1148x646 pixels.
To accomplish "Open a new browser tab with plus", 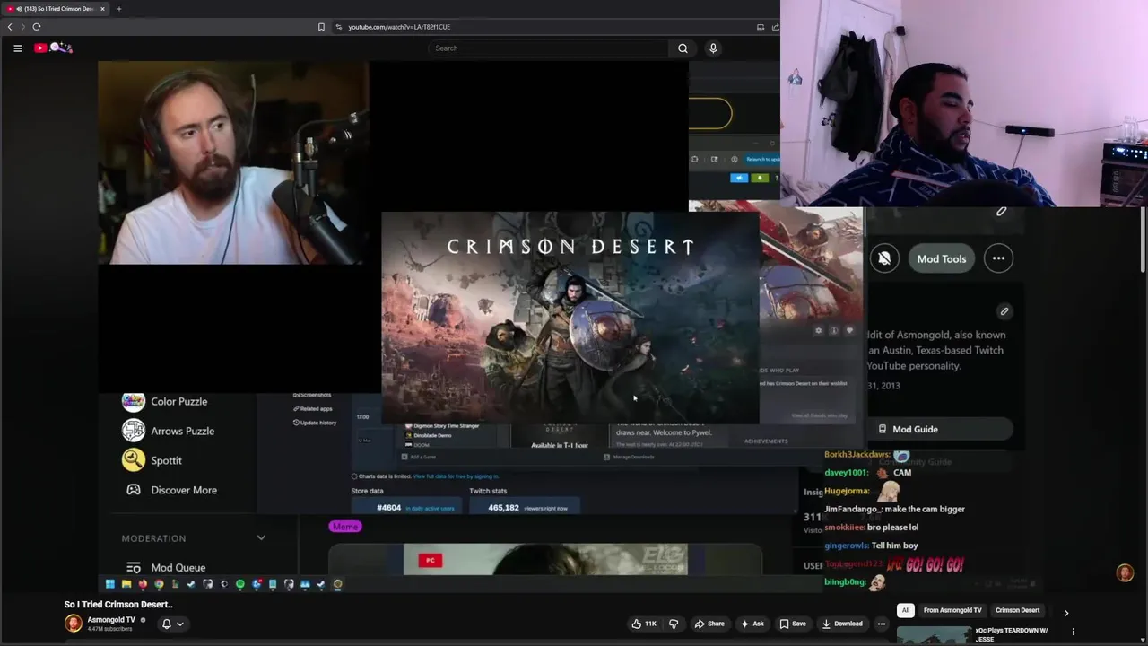I will [x=118, y=9].
